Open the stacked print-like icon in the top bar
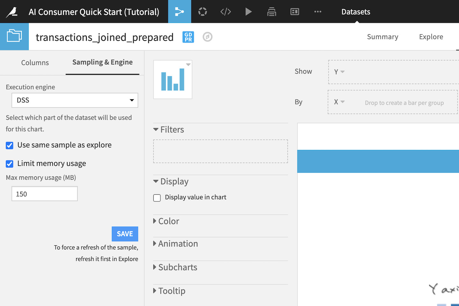This screenshot has height=306, width=459. (272, 12)
